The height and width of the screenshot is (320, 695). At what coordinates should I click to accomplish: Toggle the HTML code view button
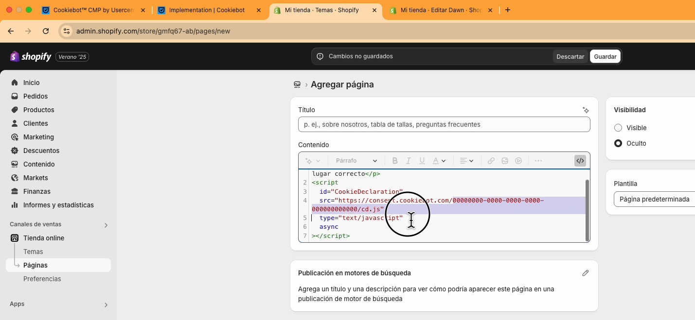tap(580, 161)
